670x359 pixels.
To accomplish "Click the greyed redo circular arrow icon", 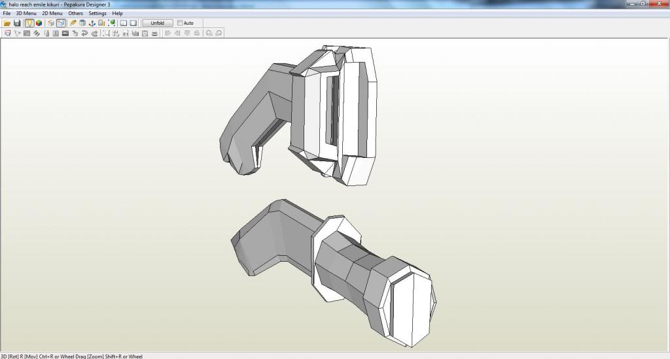I will [219, 33].
